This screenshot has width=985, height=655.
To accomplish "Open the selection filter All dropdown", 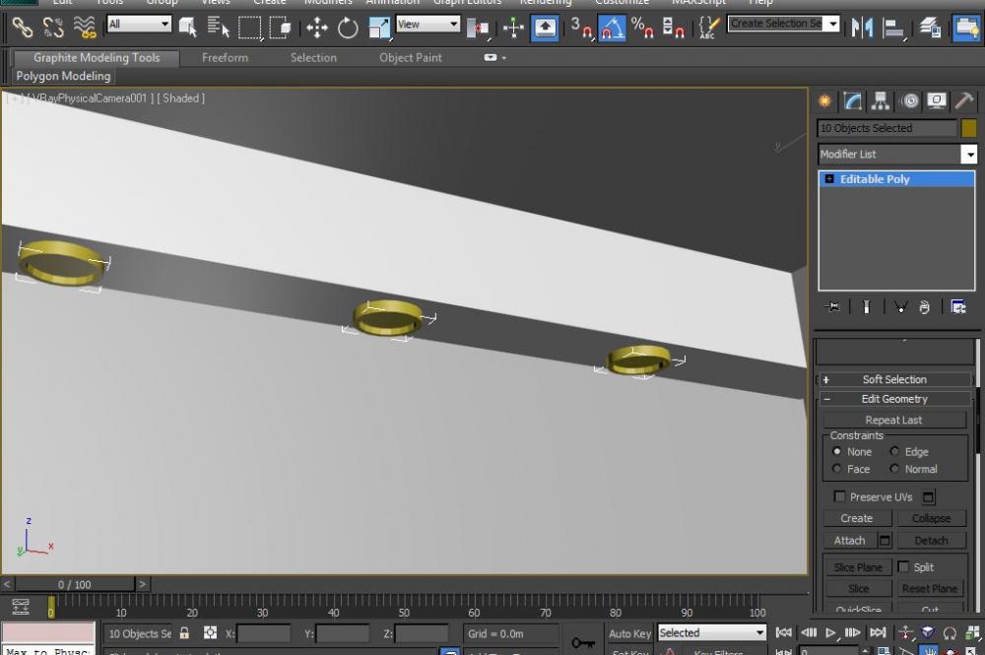I will click(139, 25).
